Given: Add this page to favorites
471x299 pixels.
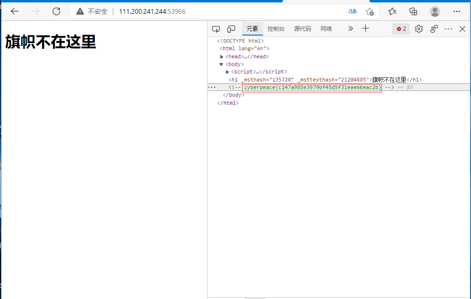Looking at the screenshot, I should [370, 11].
